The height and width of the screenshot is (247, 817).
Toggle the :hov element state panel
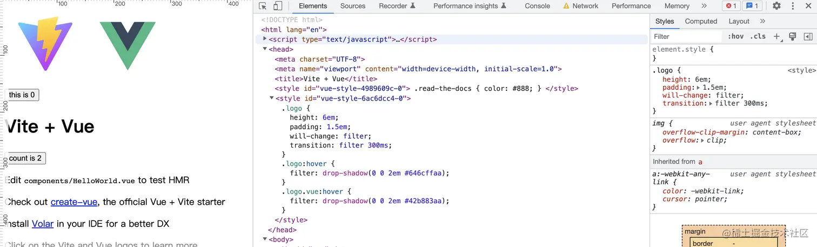735,36
